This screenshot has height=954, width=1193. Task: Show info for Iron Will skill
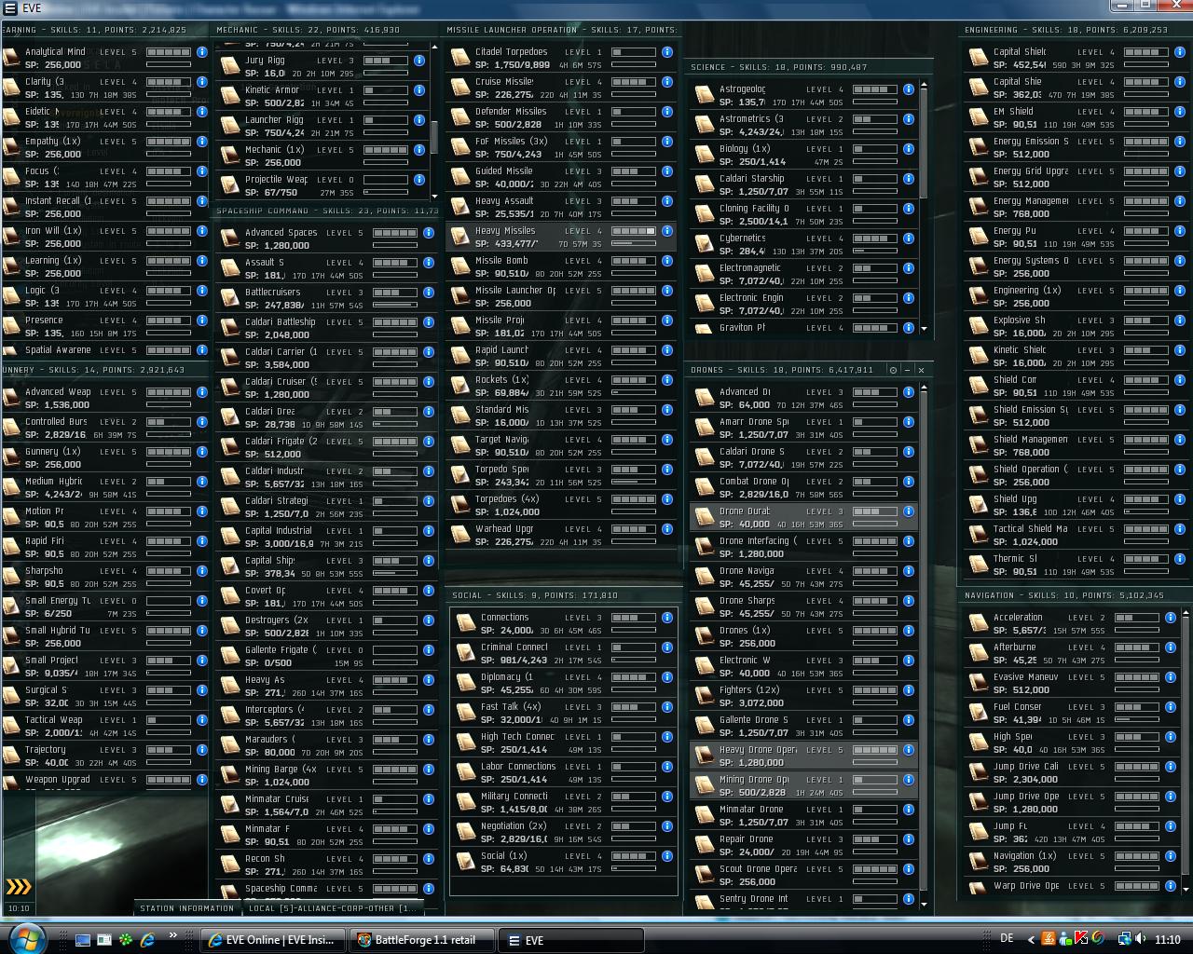[x=201, y=231]
